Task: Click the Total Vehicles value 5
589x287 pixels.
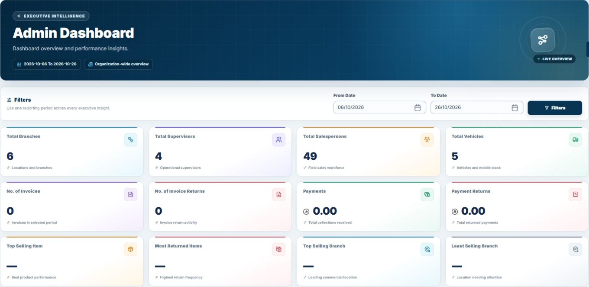Action: coord(455,156)
